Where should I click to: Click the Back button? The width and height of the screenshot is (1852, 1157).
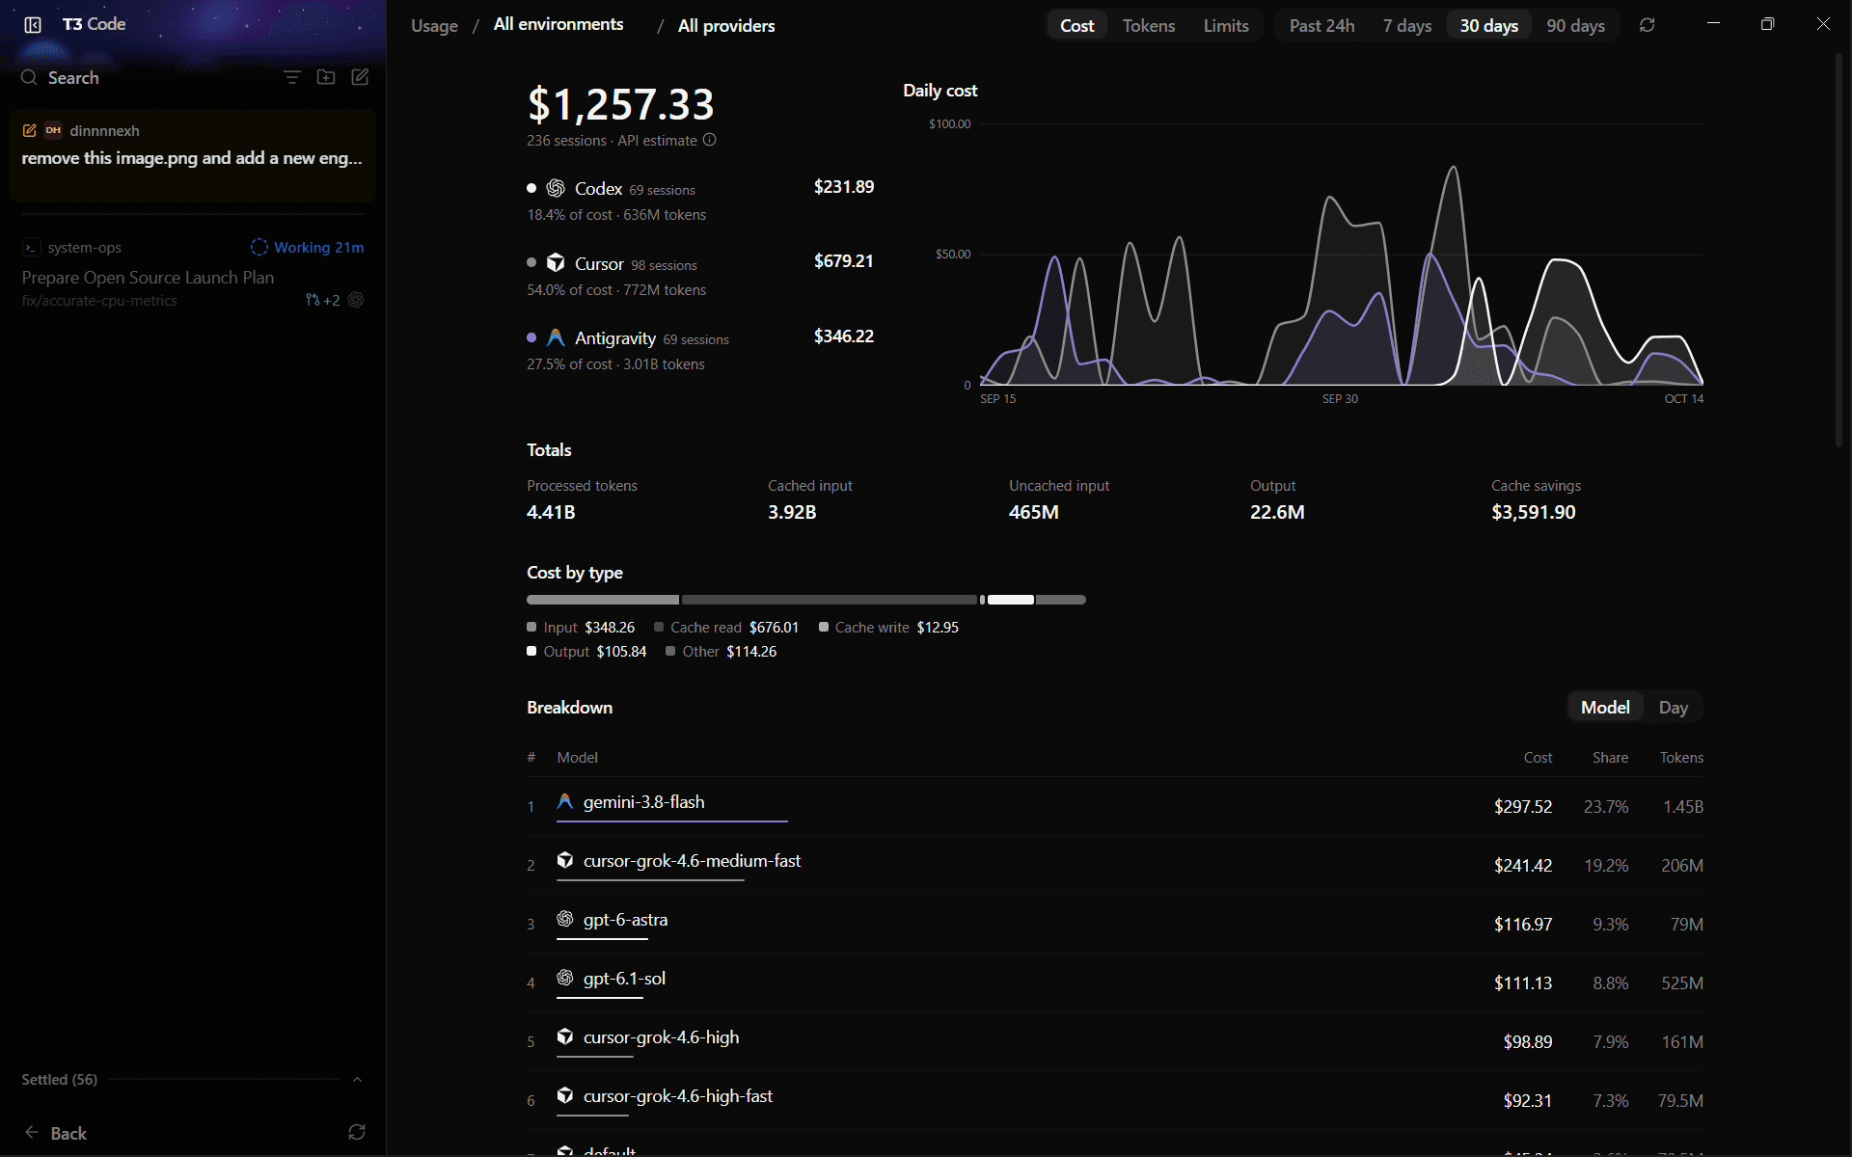tap(55, 1133)
